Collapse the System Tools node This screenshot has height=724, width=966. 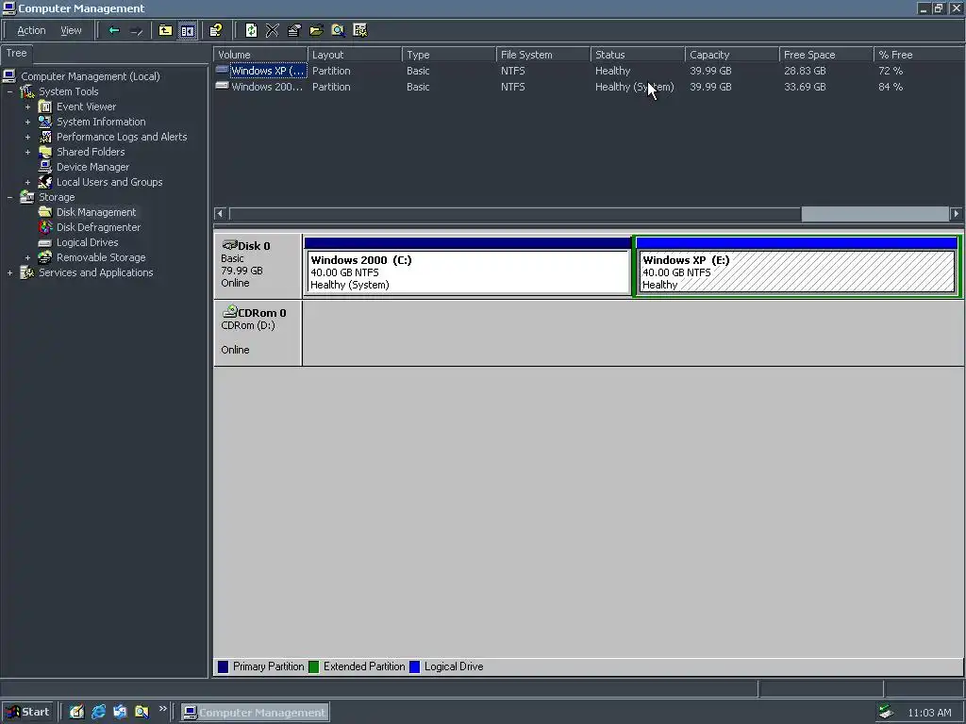pos(9,91)
